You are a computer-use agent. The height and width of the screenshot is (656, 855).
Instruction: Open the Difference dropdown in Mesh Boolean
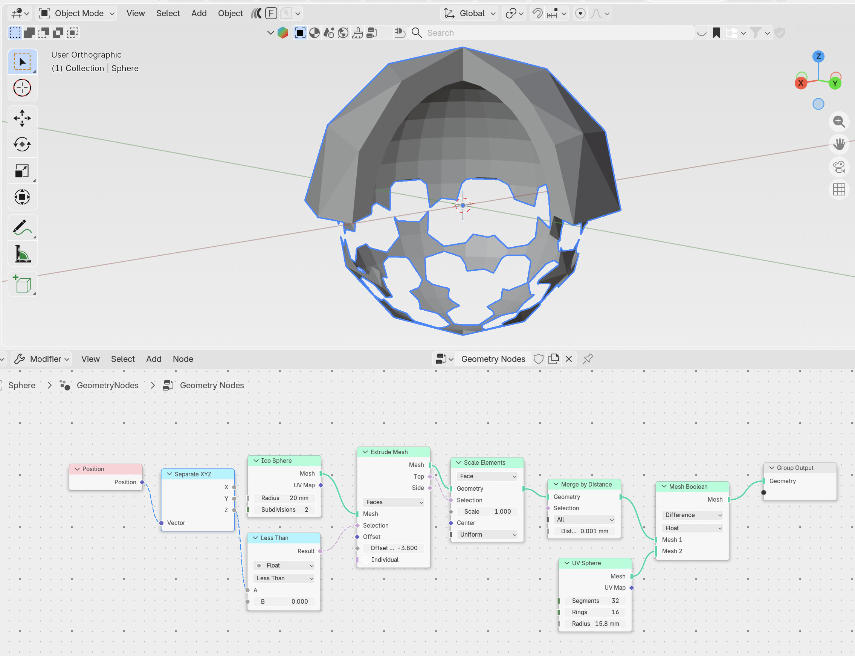coord(692,515)
